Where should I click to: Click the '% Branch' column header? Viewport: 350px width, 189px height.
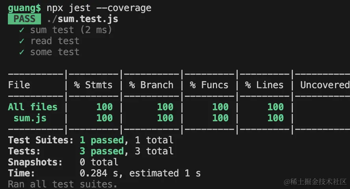click(x=151, y=85)
